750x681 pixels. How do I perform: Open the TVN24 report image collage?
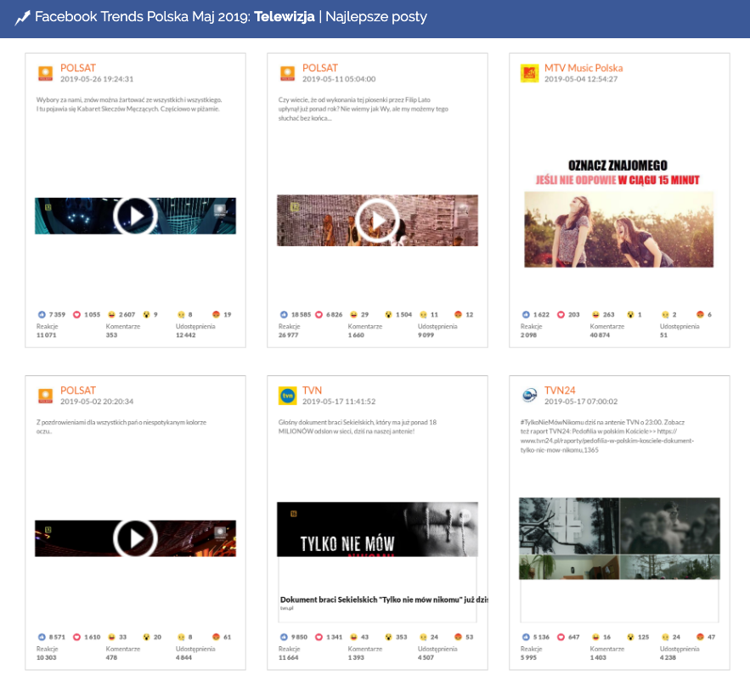pyautogui.click(x=619, y=538)
